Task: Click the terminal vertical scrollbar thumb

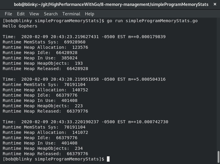Action: pos(218,156)
